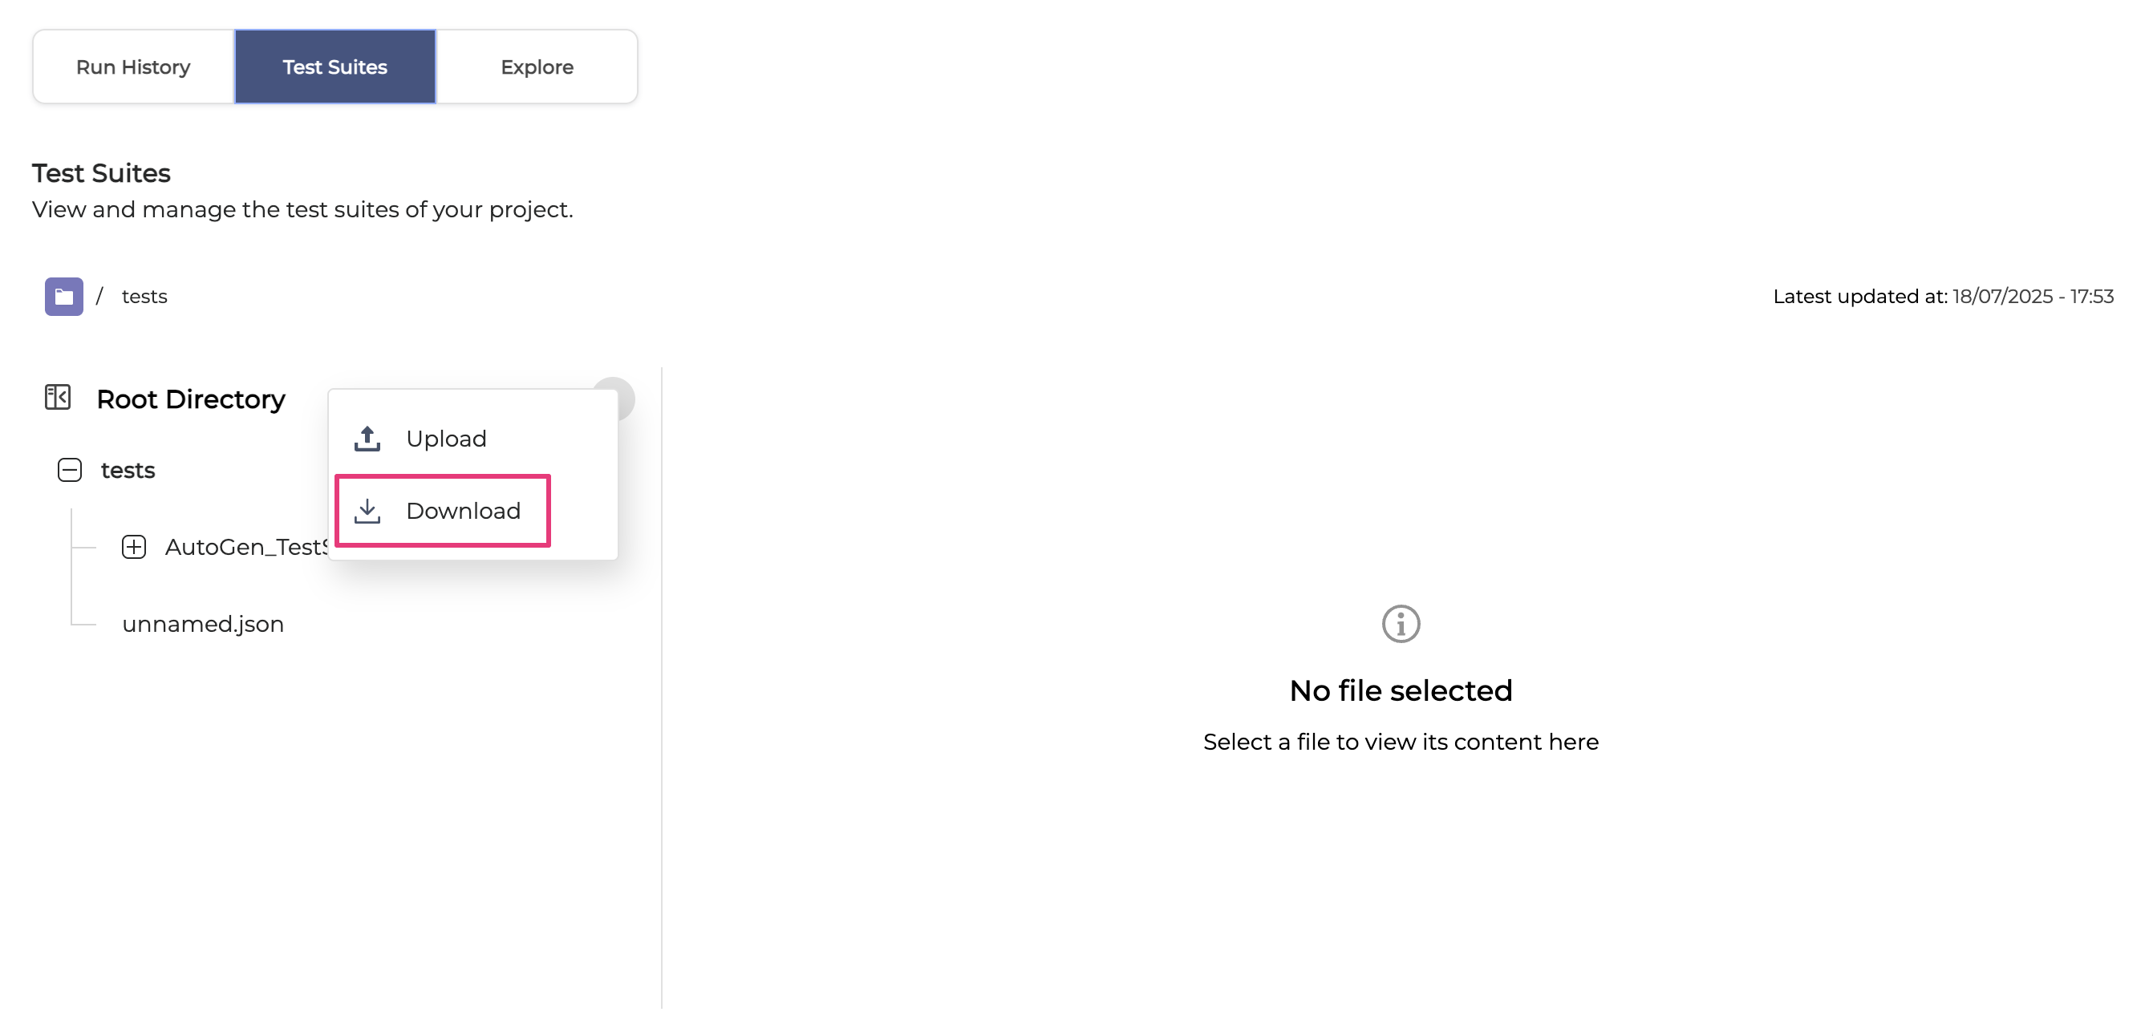Click the purple folder icon in breadcrumb
The width and height of the screenshot is (2153, 1036).
(63, 297)
